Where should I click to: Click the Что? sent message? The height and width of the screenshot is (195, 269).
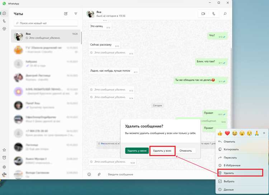click(x=218, y=36)
